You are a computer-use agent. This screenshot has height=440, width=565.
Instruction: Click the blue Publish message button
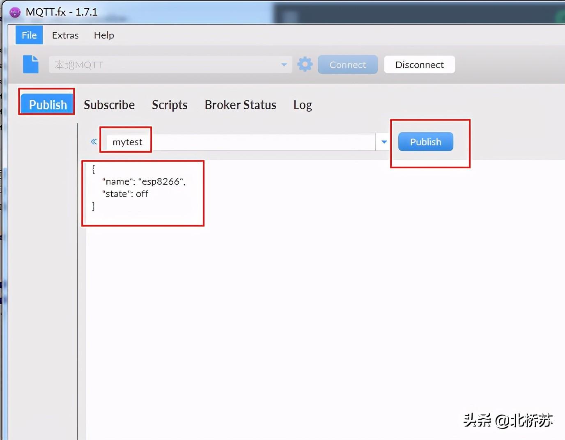(x=426, y=142)
